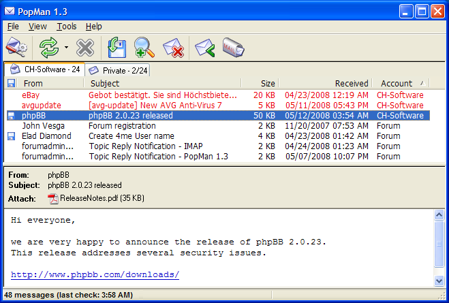
Task: Open the dropdown arrow beside the refresh icon
Action: point(67,47)
